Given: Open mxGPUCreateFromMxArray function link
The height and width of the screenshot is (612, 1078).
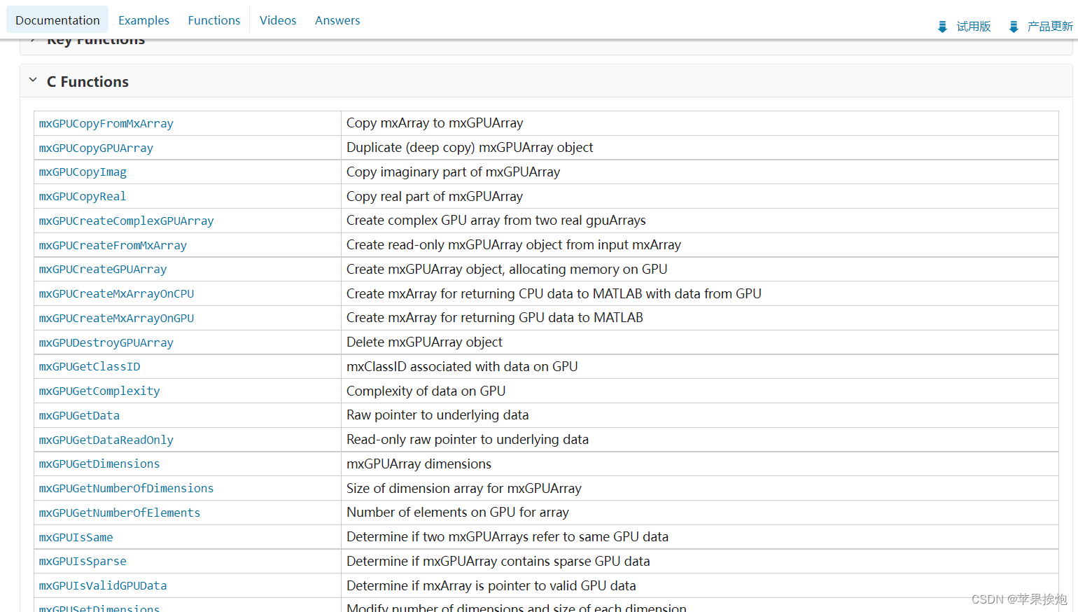Looking at the screenshot, I should pos(113,246).
